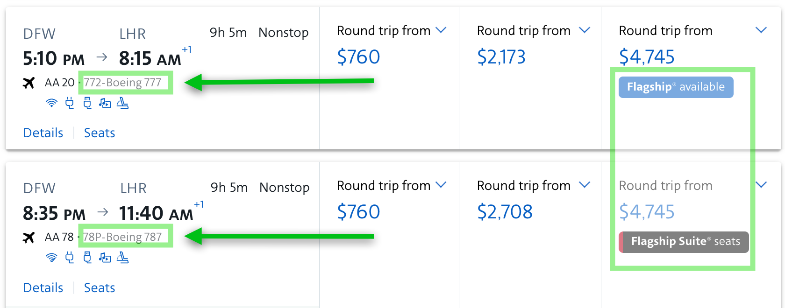Click the entertainment icon for flight AA 20

coord(105,103)
